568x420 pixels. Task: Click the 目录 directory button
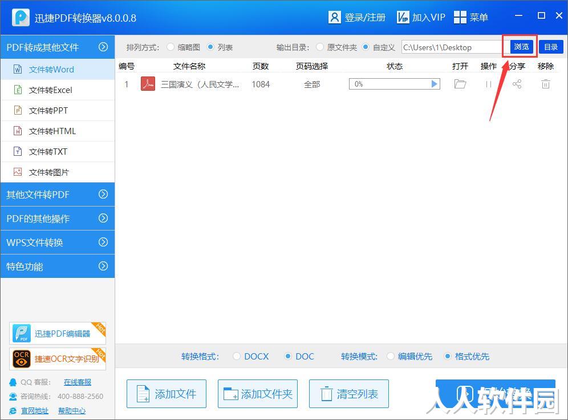[x=551, y=47]
